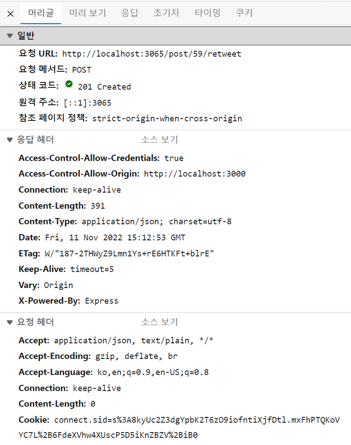Click the Accept-Language header value
The width and height of the screenshot is (351, 445).
[x=153, y=372]
